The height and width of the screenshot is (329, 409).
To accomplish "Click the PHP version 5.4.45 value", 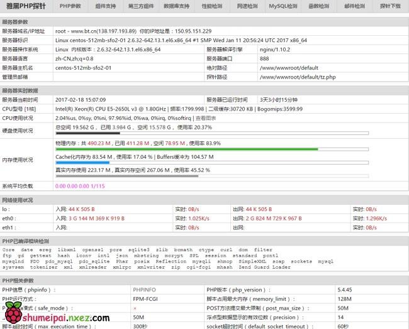I will 345,289.
